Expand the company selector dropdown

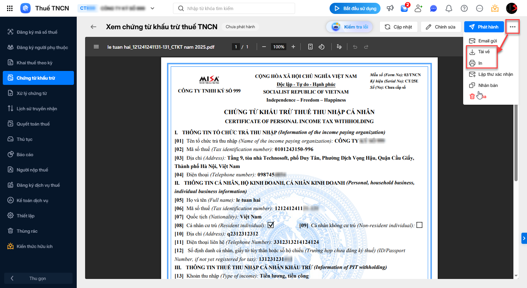152,8
